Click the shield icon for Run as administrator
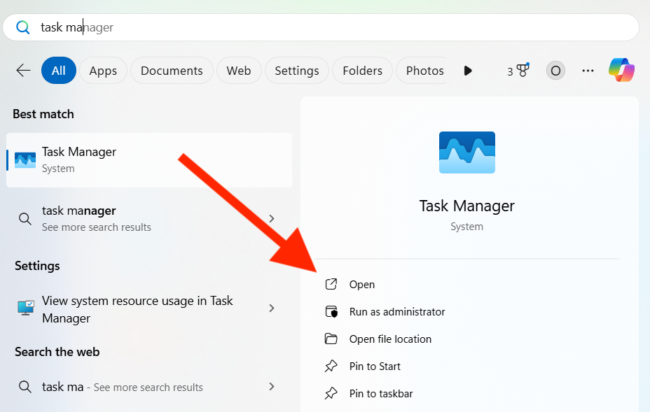This screenshot has width=650, height=412. click(x=331, y=311)
